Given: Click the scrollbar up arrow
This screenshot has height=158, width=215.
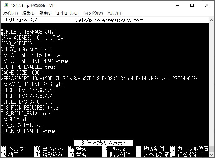Looking at the screenshot, I should (x=211, y=20).
